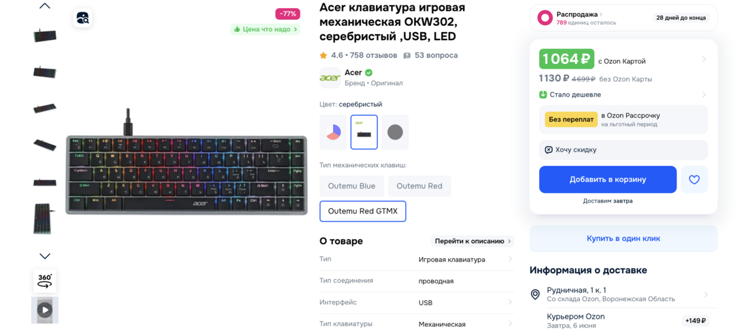Click the "Хочу скидку" chat icon
Viewport: 741px width, 333px height.
pos(548,150)
